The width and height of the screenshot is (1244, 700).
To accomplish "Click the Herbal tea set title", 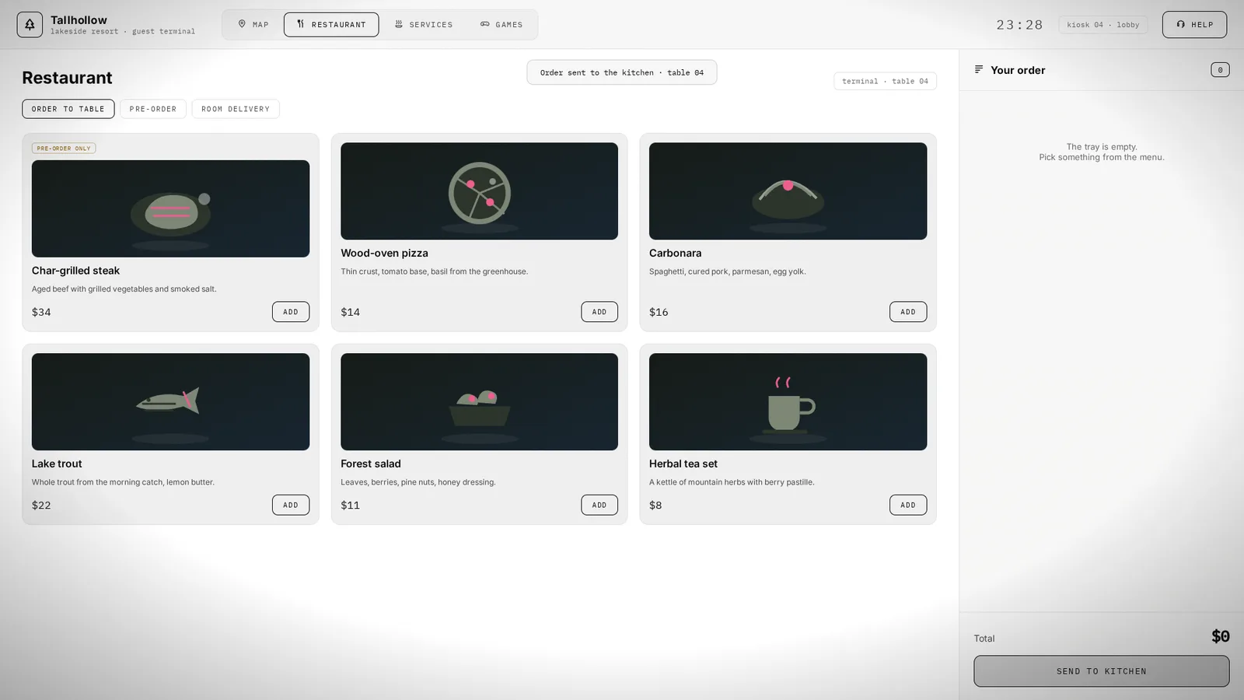I will (x=683, y=464).
